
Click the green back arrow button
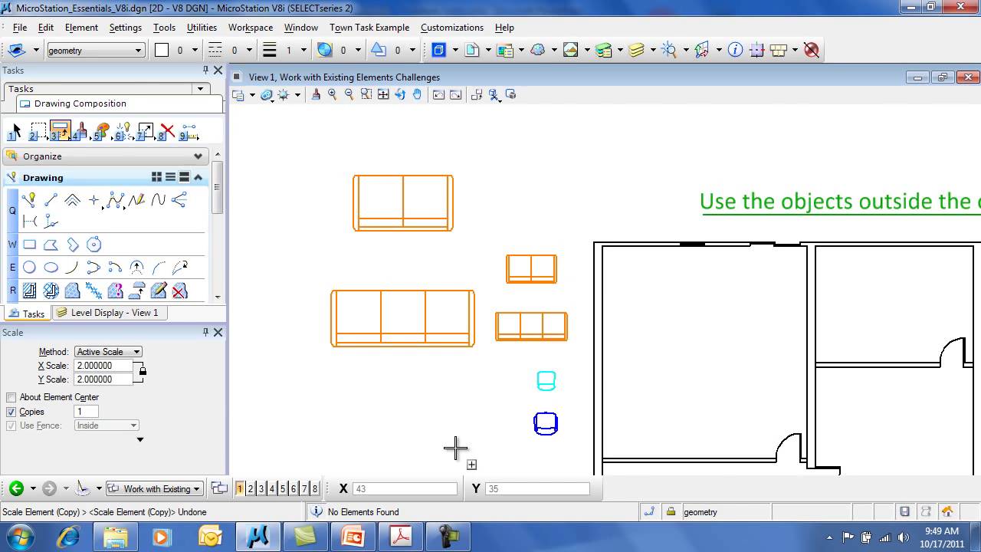coord(16,488)
